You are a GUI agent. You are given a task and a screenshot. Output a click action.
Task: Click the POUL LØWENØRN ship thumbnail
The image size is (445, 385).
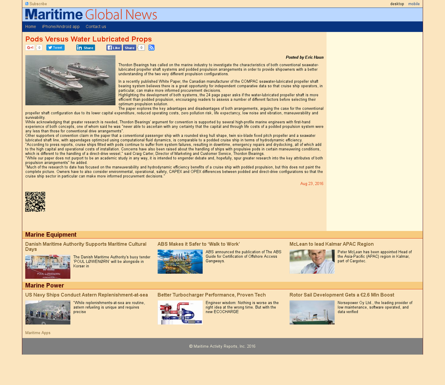point(48,267)
